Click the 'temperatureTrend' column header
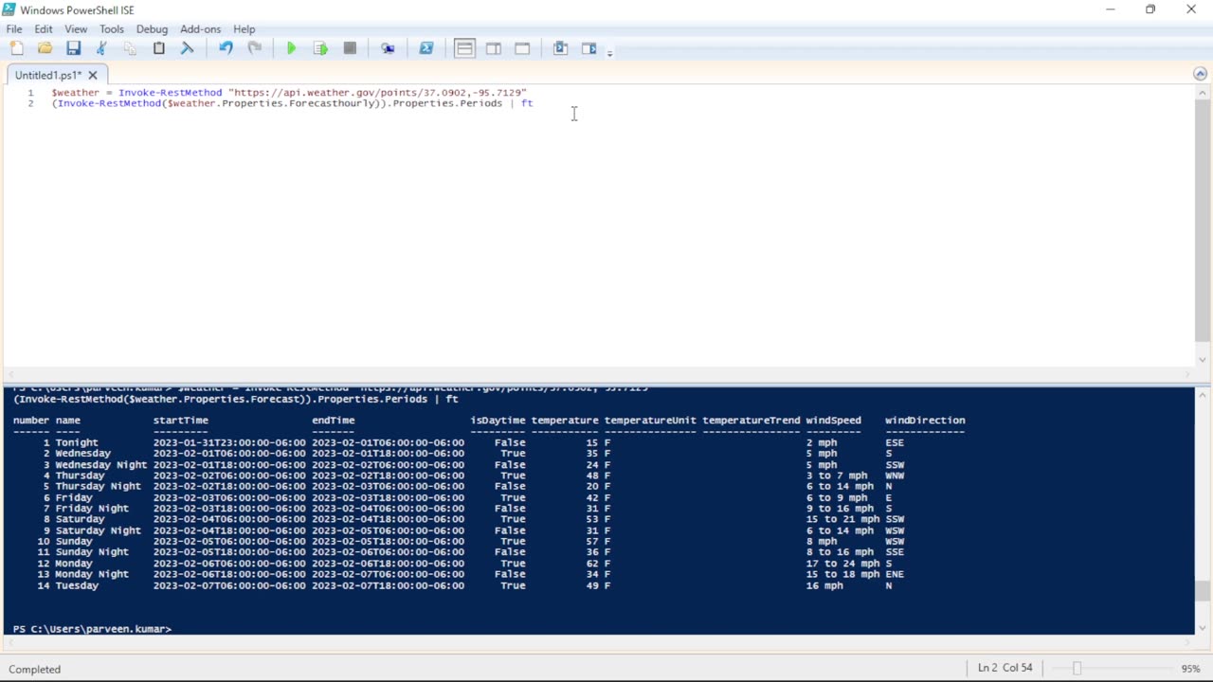The height and width of the screenshot is (682, 1213). pyautogui.click(x=751, y=421)
